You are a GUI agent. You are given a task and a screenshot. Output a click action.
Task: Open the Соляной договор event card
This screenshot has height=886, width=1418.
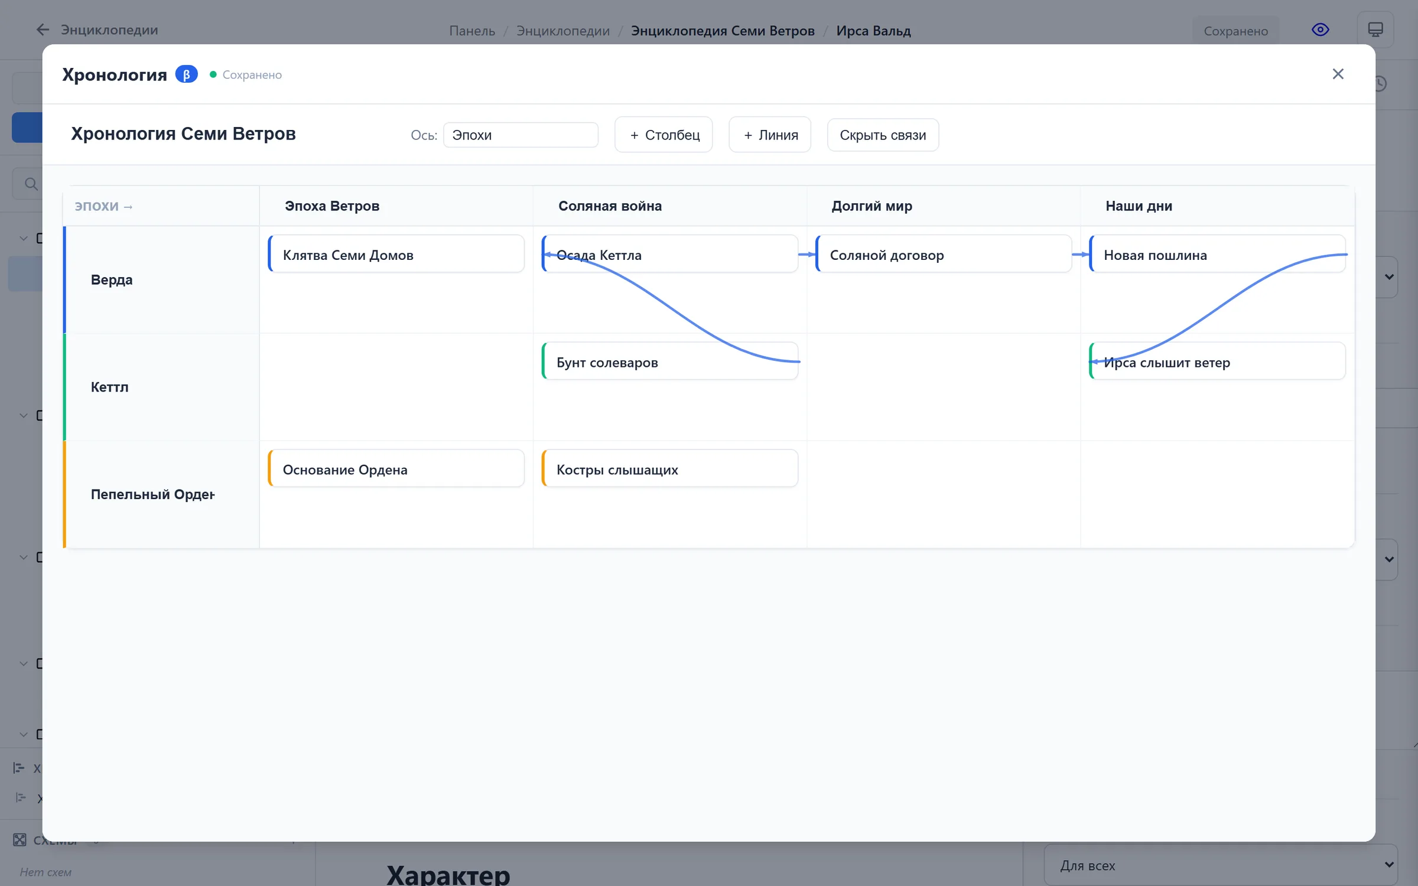(x=943, y=254)
